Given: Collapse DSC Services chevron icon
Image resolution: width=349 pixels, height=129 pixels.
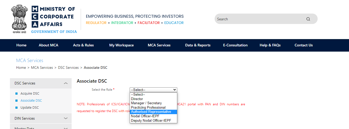Looking at the screenshot, I should [66, 83].
